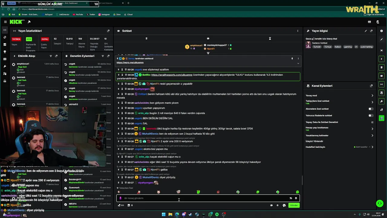
Task: Toggle Abonelere özel sohbet switch
Action: (371, 109)
